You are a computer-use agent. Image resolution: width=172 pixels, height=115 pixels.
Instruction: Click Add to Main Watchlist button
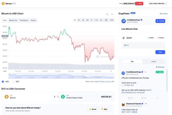158,4
